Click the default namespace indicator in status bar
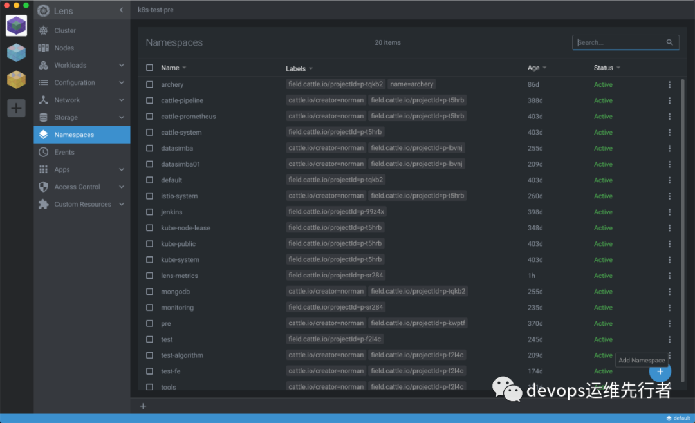 (678, 418)
